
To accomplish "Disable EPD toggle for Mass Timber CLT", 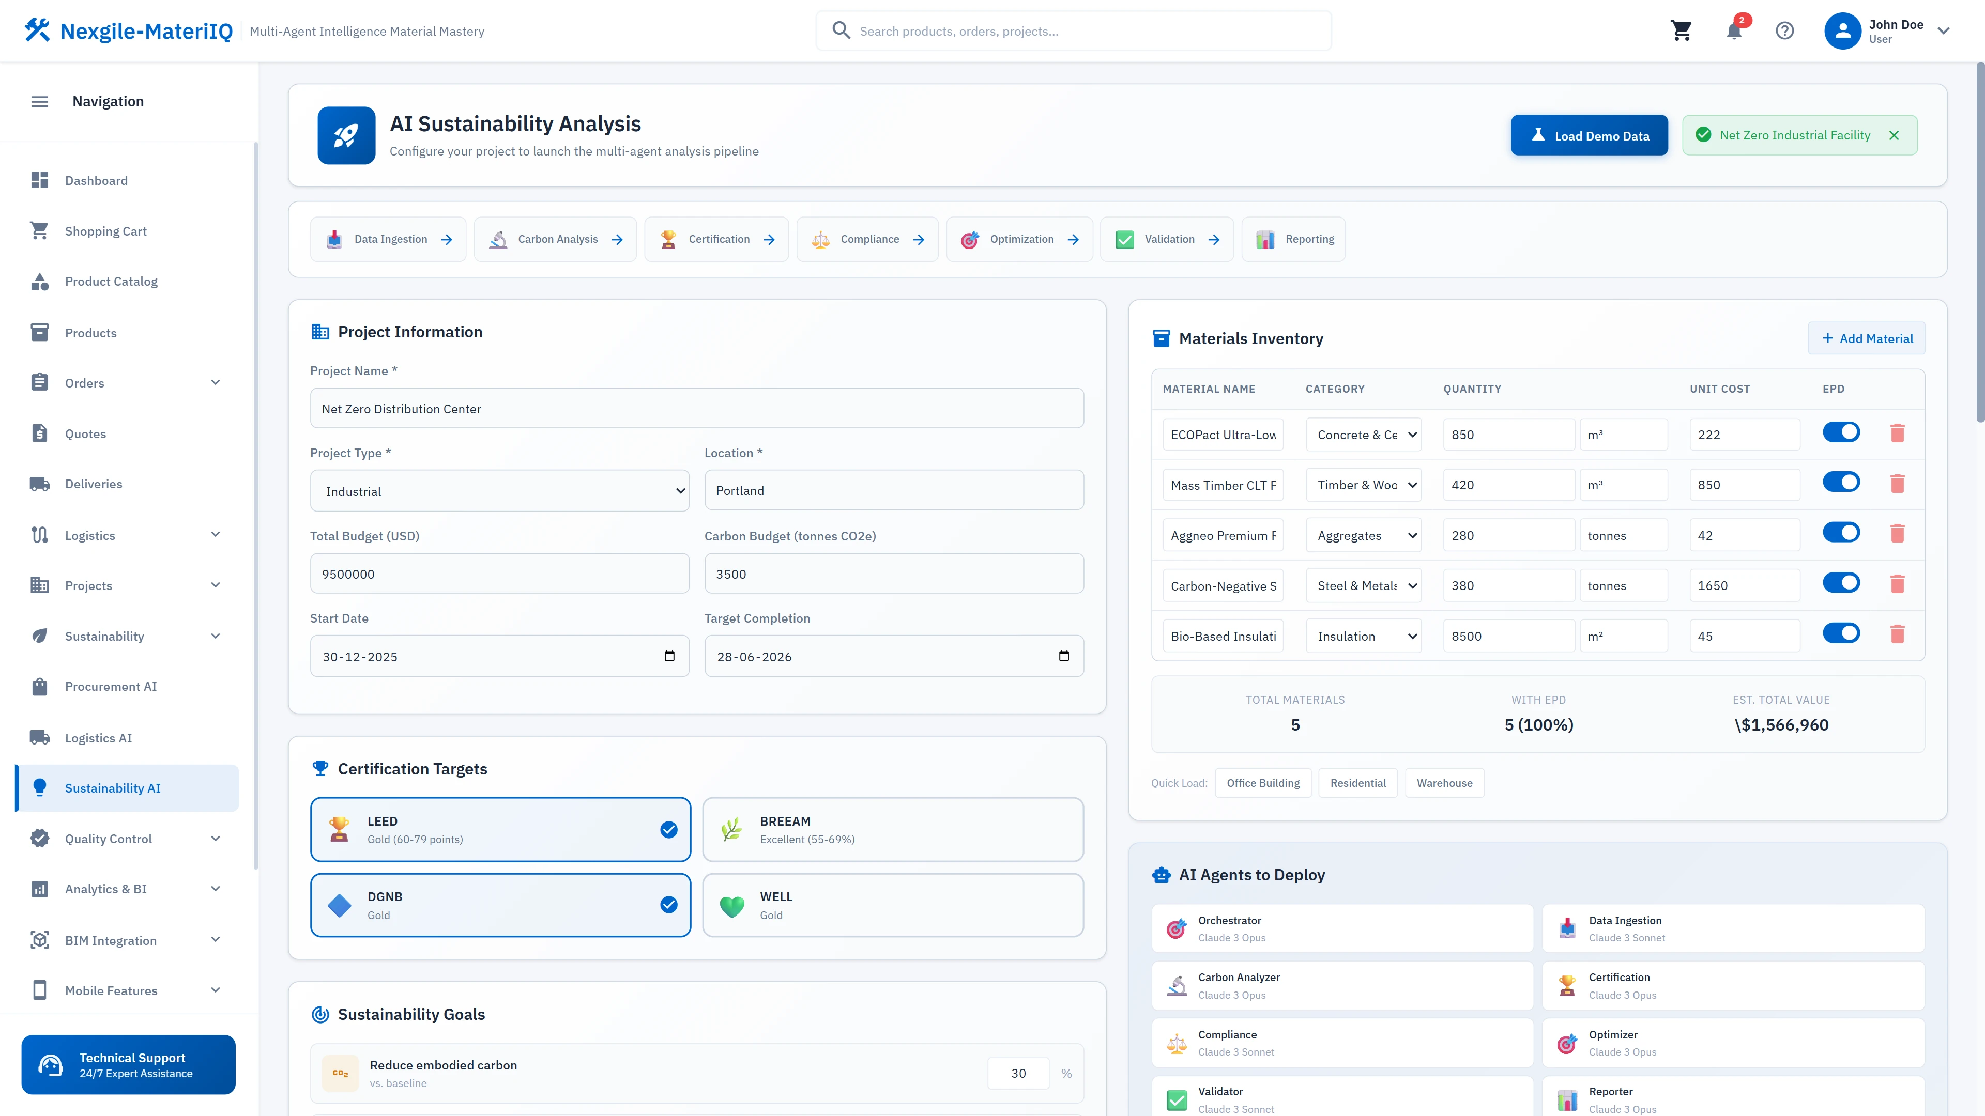I will tap(1841, 482).
